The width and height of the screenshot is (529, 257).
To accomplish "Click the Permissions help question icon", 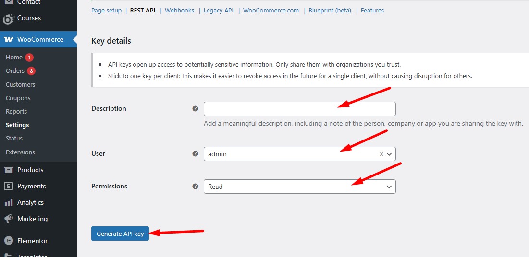I will [x=195, y=186].
